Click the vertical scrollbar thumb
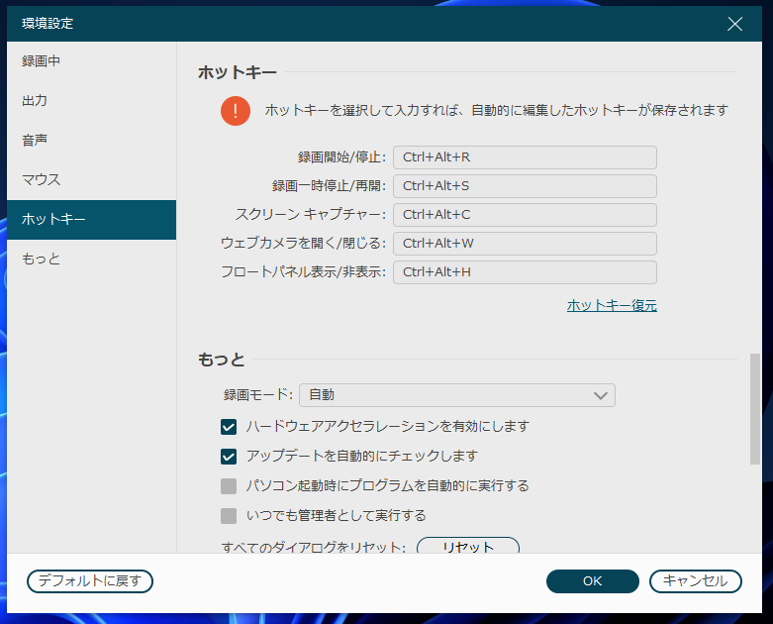The height and width of the screenshot is (624, 773). pos(755,409)
